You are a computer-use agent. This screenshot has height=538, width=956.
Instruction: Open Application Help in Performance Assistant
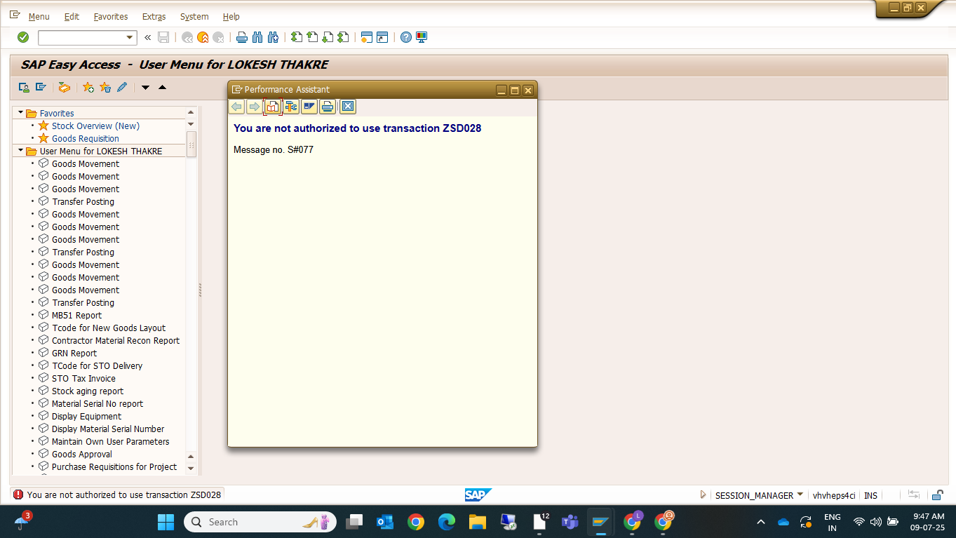click(x=273, y=107)
